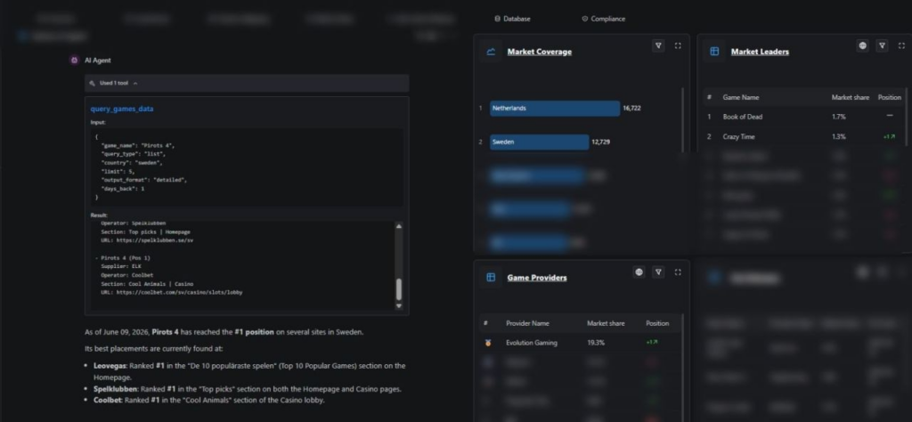The image size is (912, 422).
Task: Click the 12,729 value beside Sweden
Action: tap(601, 142)
